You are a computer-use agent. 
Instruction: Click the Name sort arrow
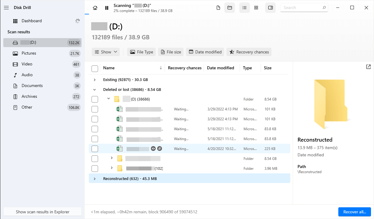pos(161,68)
